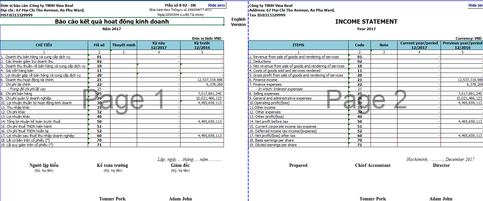Click the "Mã số" column header
This screenshot has width=483, height=201.
(x=99, y=45)
